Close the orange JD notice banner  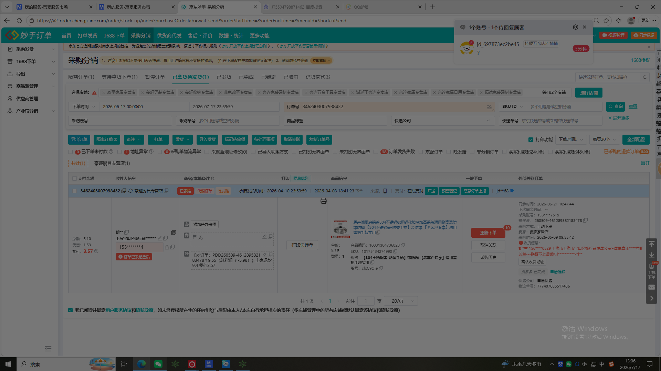649,47
